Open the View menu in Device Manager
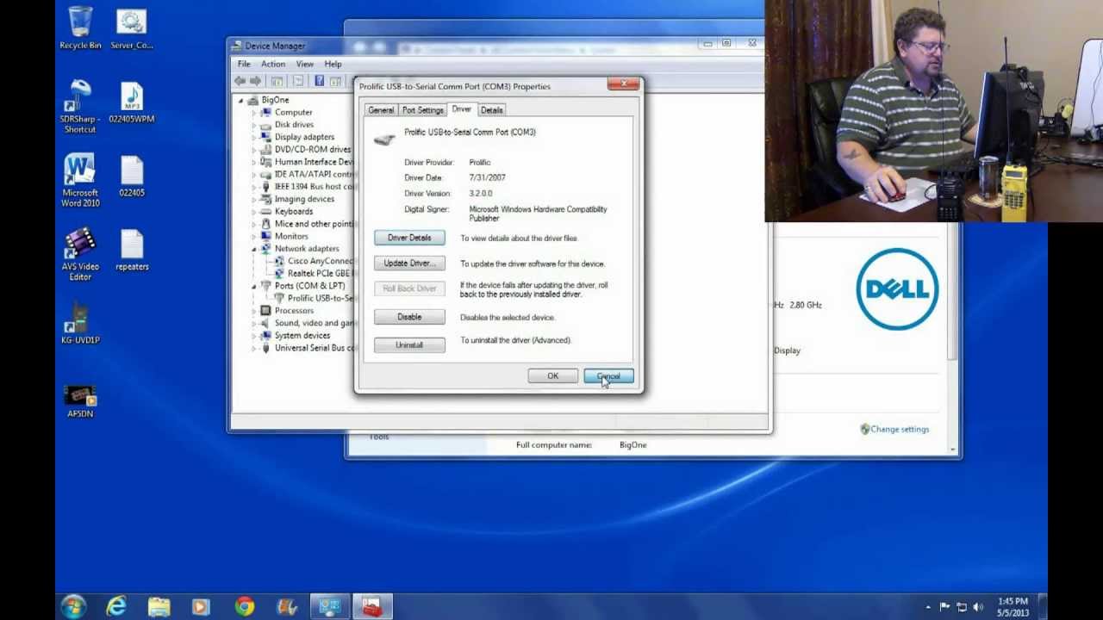 305,64
